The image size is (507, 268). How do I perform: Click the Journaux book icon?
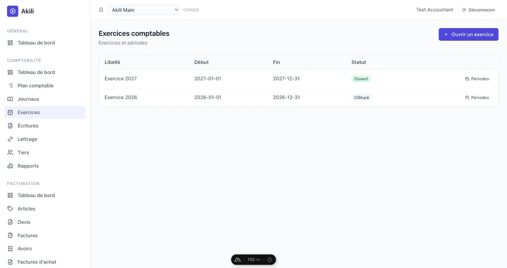tap(10, 99)
